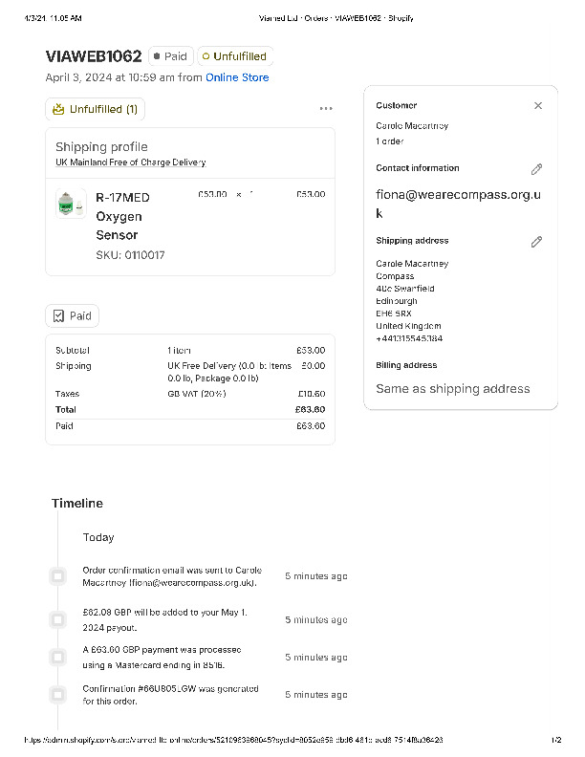The height and width of the screenshot is (757, 585).
Task: Edit contact information via pencil icon
Action: (536, 169)
